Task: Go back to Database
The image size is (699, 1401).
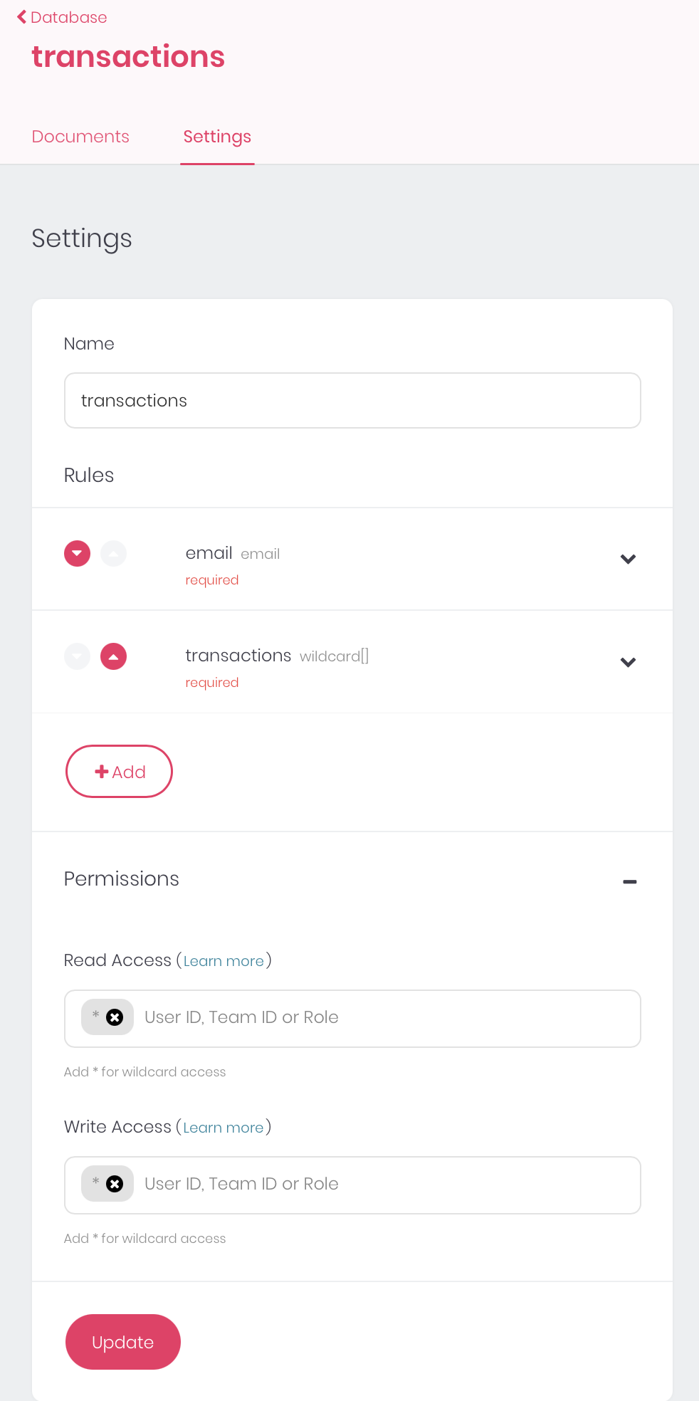Action: coord(62,17)
